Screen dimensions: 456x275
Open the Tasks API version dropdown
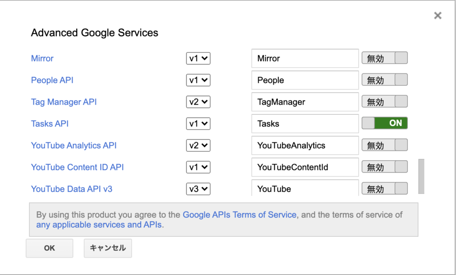point(198,124)
